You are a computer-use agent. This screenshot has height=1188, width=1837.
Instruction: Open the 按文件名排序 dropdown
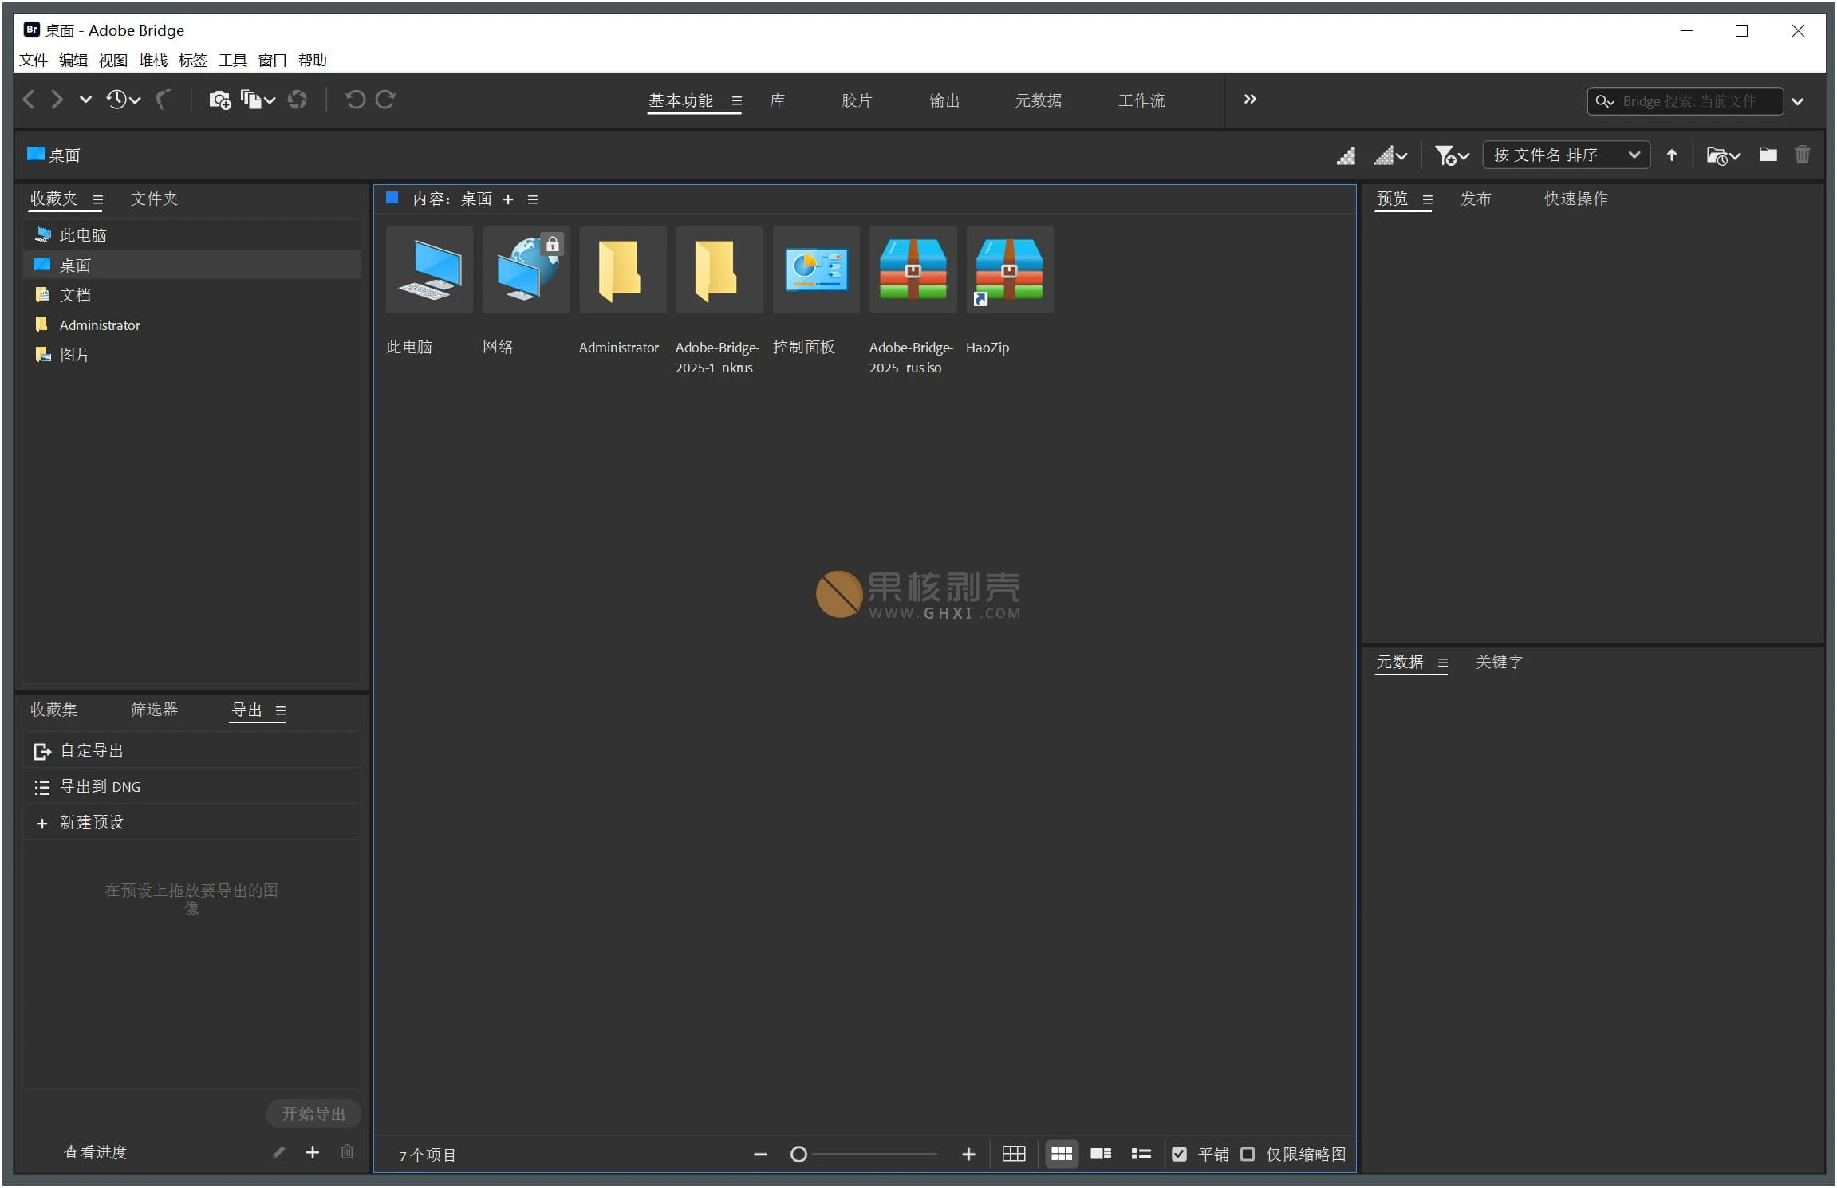click(1565, 155)
